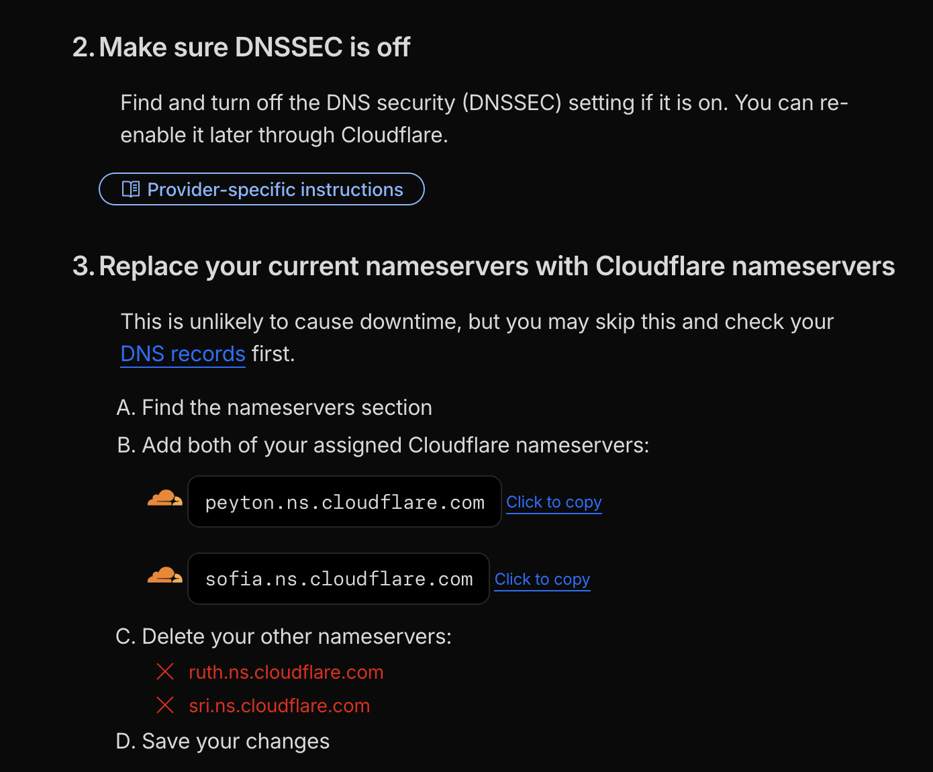
Task: Open Provider-specific instructions
Action: (275, 189)
